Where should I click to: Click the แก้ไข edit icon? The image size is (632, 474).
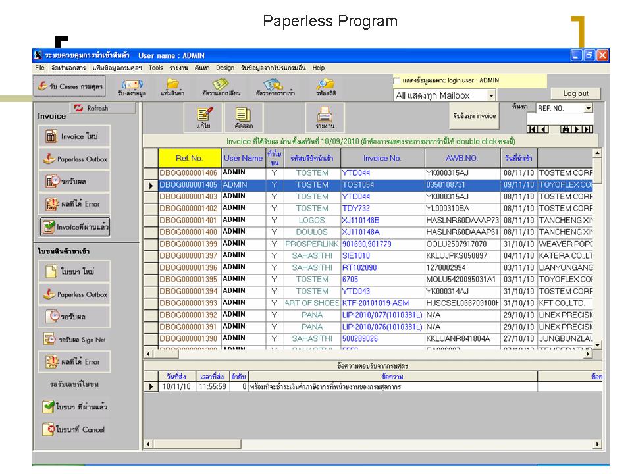[x=203, y=117]
